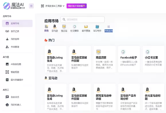Select the 独立站 category icon
This screenshot has height=113, width=166.
pyautogui.click(x=64, y=27)
